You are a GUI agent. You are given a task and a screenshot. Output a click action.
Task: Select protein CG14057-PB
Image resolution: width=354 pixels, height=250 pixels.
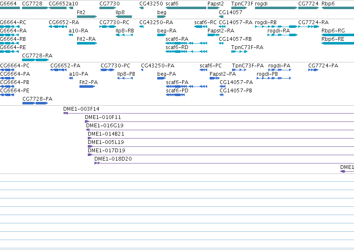[x=221, y=95]
